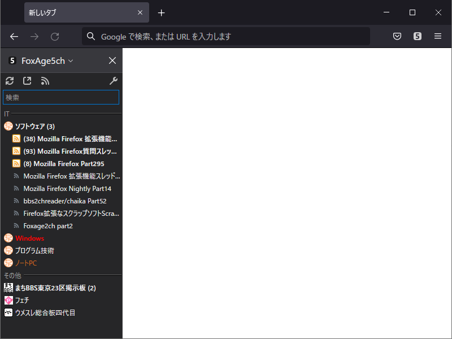Click orange RSS icon beside (93) thread

click(16, 151)
